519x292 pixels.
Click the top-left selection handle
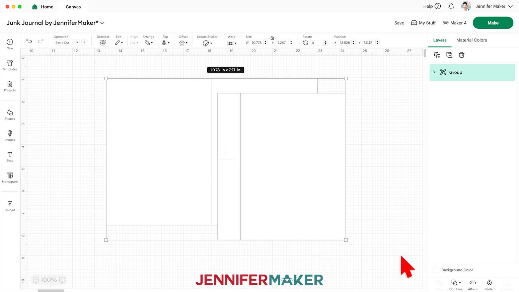(106, 78)
